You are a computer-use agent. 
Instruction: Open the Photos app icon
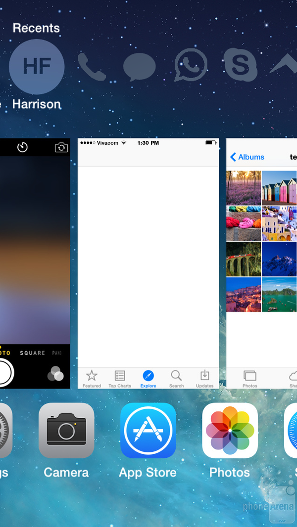[x=230, y=430]
